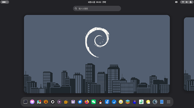Viewport: 194px width, 108px height.
Task: Open the black circle letter 'a' app
Action: pos(53,102)
